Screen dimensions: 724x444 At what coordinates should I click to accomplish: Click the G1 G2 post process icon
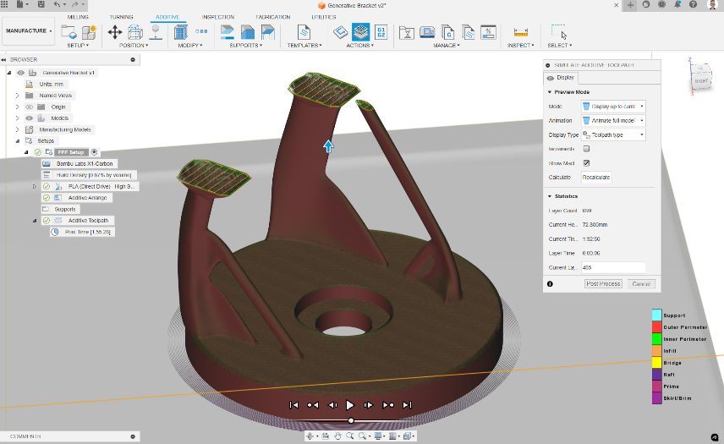(381, 32)
